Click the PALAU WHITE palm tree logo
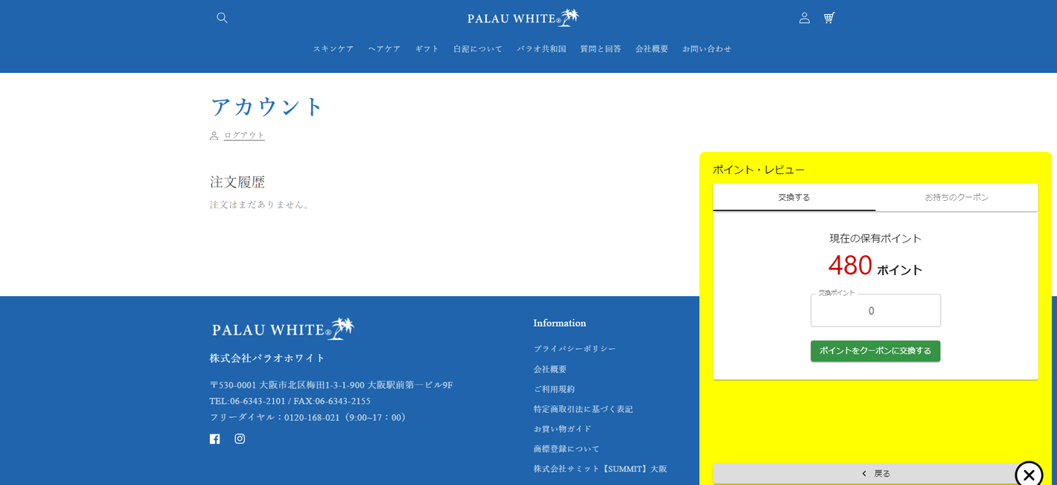 [x=523, y=17]
